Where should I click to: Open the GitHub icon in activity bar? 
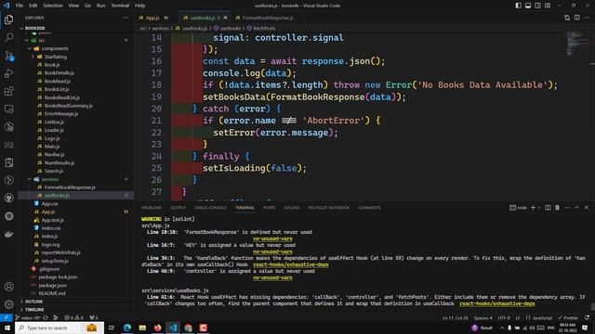[8, 198]
